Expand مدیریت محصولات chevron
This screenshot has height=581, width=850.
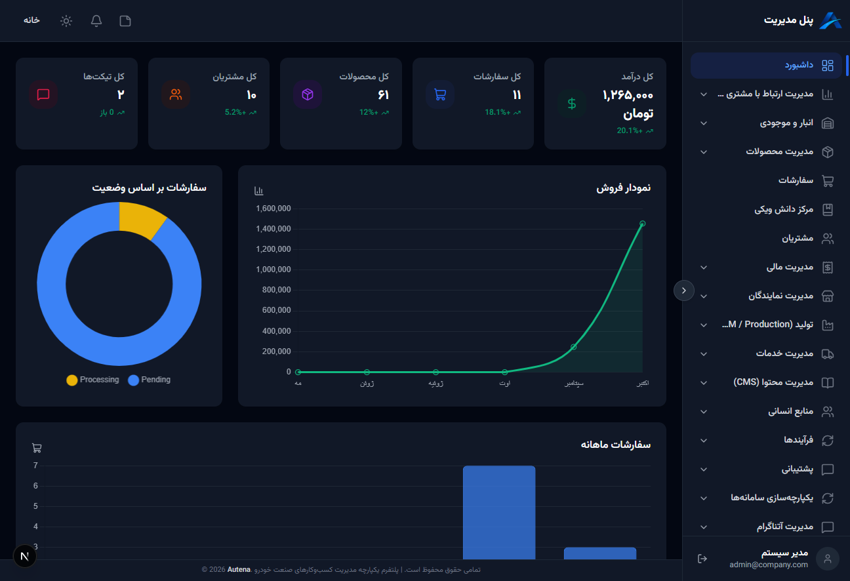tap(704, 152)
